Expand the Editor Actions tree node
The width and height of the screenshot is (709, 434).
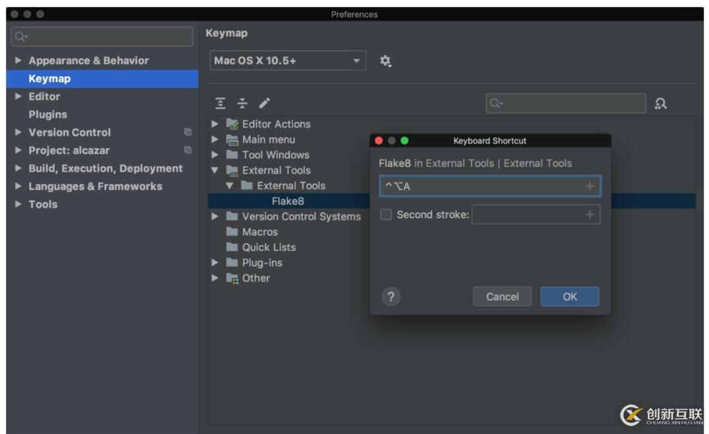point(215,124)
